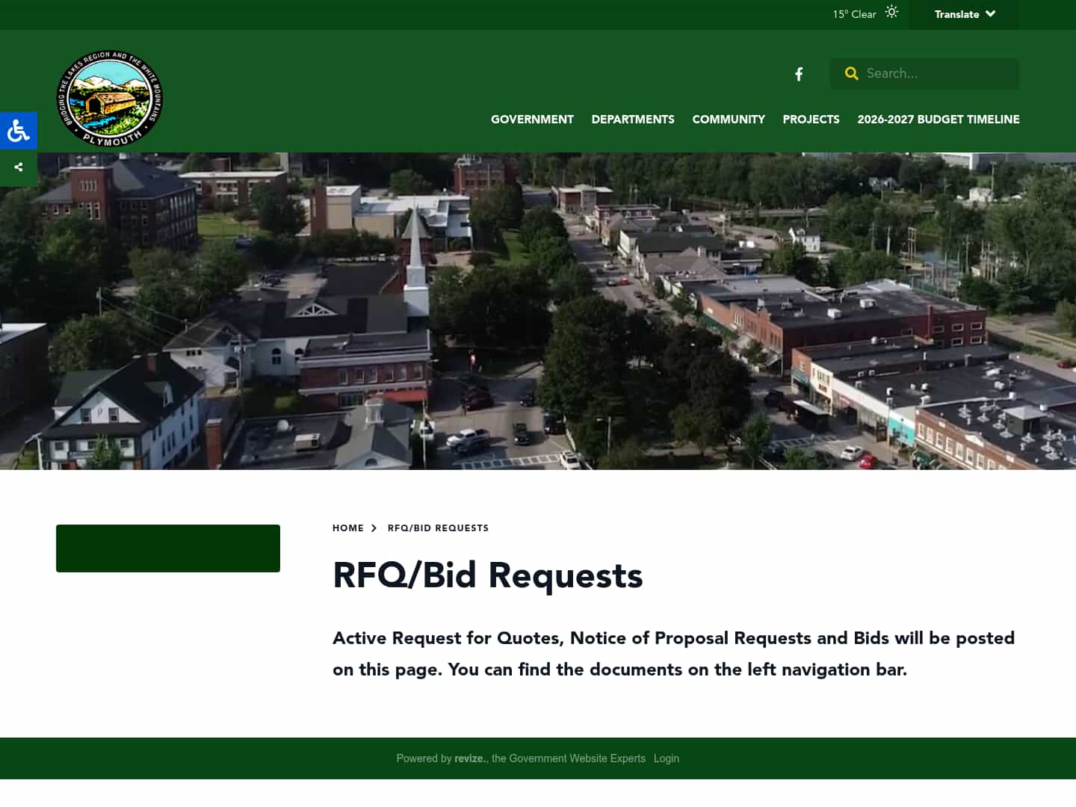Open the revize website link
1076x807 pixels.
469,758
